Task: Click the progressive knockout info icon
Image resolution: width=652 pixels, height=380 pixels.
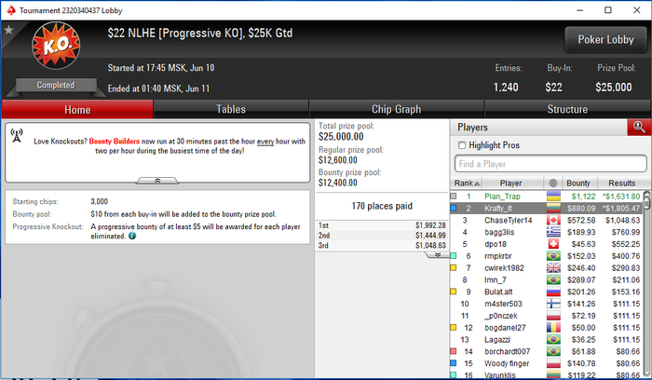Action: click(x=132, y=236)
